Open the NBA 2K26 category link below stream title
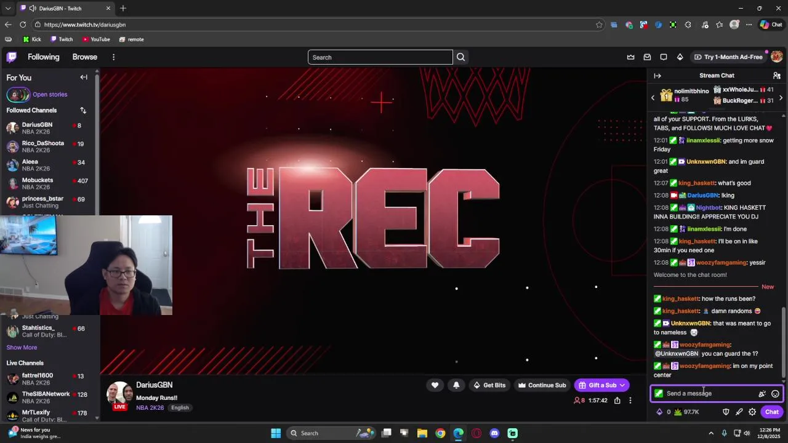788x443 pixels. click(150, 408)
